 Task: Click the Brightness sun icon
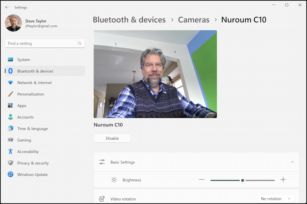click(x=114, y=180)
